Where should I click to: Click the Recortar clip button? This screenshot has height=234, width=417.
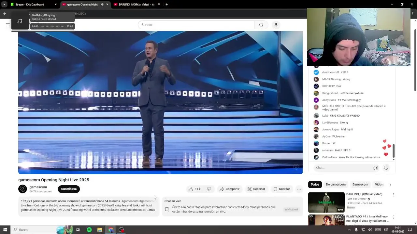[x=256, y=189]
